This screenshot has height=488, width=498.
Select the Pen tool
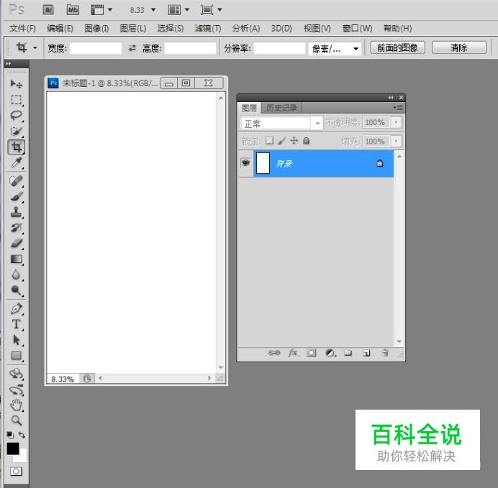(17, 308)
